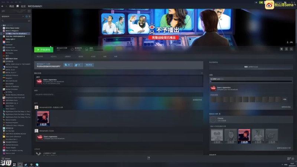Open game settings gear icon

(281, 49)
